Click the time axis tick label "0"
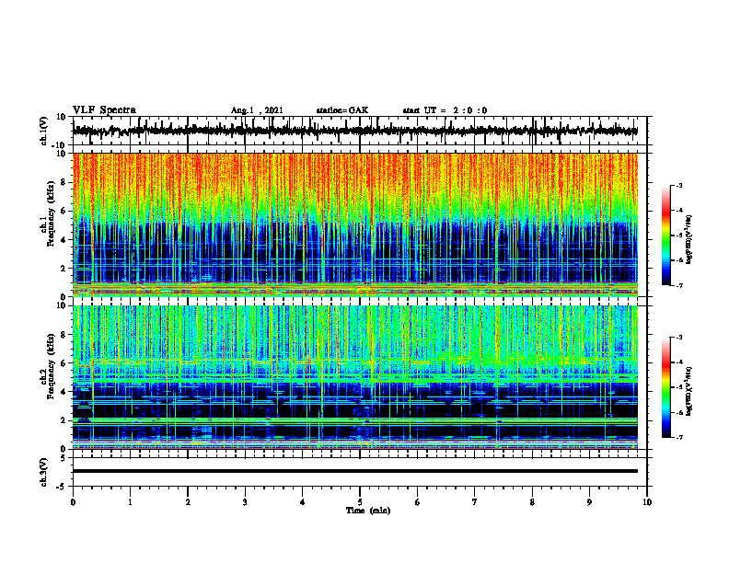729x563 pixels. click(x=73, y=502)
